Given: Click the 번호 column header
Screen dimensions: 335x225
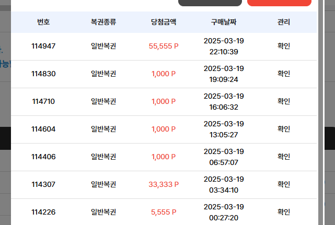Looking at the screenshot, I should pyautogui.click(x=43, y=22).
